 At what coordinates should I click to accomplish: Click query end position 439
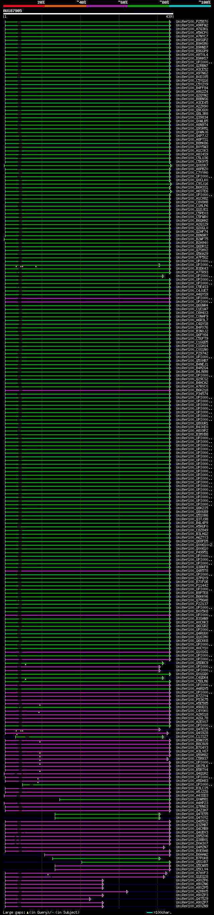click(169, 17)
